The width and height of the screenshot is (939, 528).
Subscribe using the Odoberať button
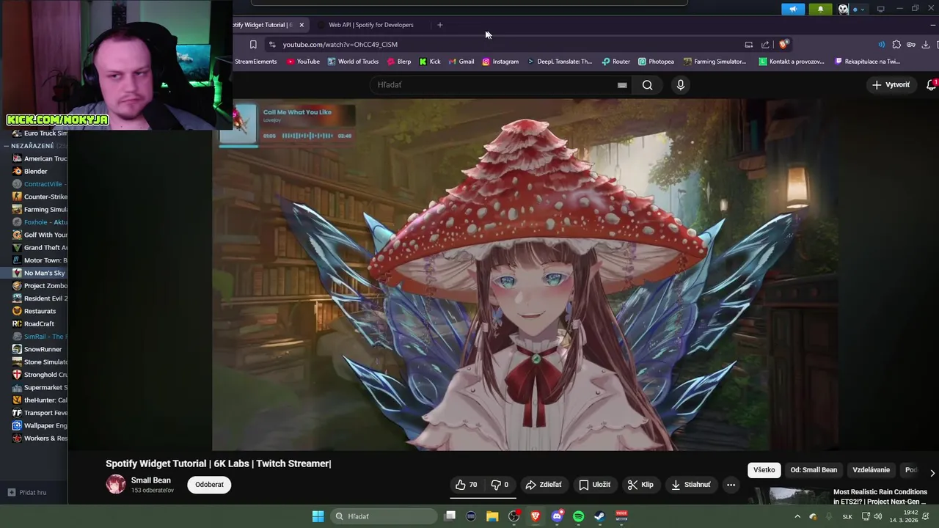[209, 485]
